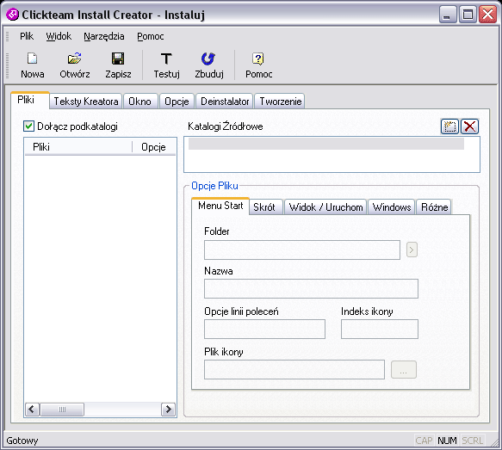Switch to the Tworzenie tab

280,102
